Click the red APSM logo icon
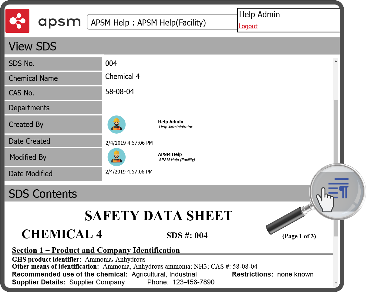Image resolution: width=367 pixels, height=292 pixels. tap(17, 21)
